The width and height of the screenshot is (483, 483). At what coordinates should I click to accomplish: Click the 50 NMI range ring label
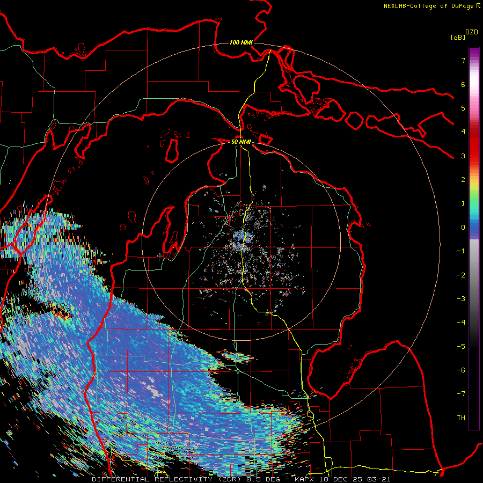(241, 142)
